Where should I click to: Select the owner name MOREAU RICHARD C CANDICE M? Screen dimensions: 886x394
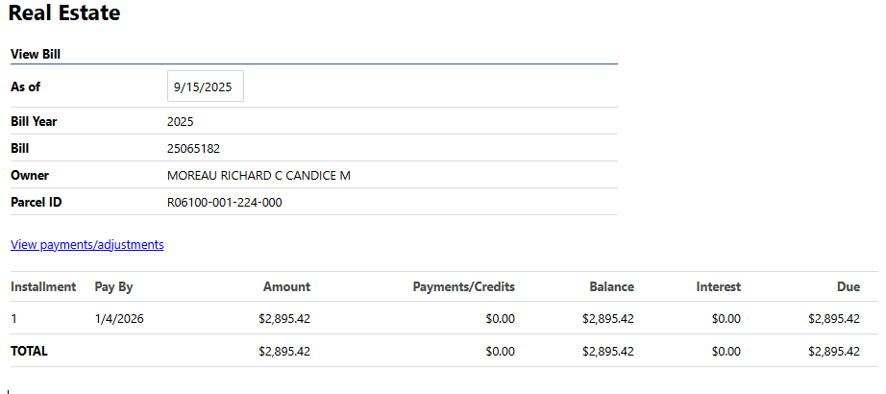pyautogui.click(x=258, y=176)
